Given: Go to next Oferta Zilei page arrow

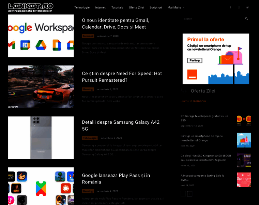Looking at the screenshot, I should coord(189,194).
